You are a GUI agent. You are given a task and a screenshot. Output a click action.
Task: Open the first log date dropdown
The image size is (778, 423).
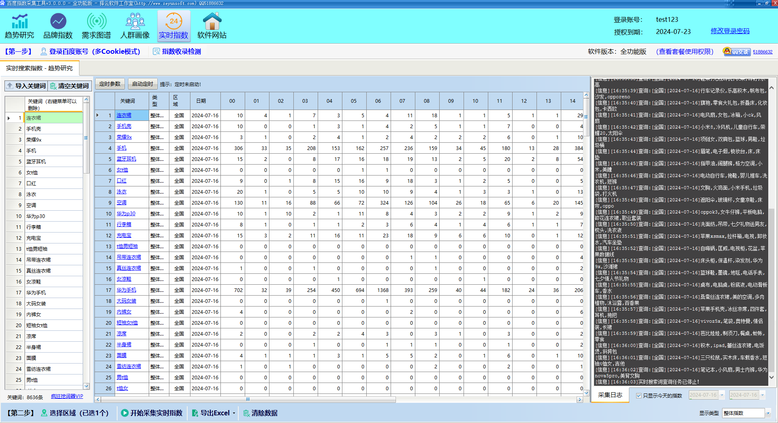[x=722, y=395]
